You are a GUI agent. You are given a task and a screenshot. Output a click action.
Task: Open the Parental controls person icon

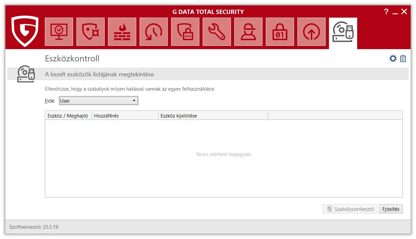point(248,32)
